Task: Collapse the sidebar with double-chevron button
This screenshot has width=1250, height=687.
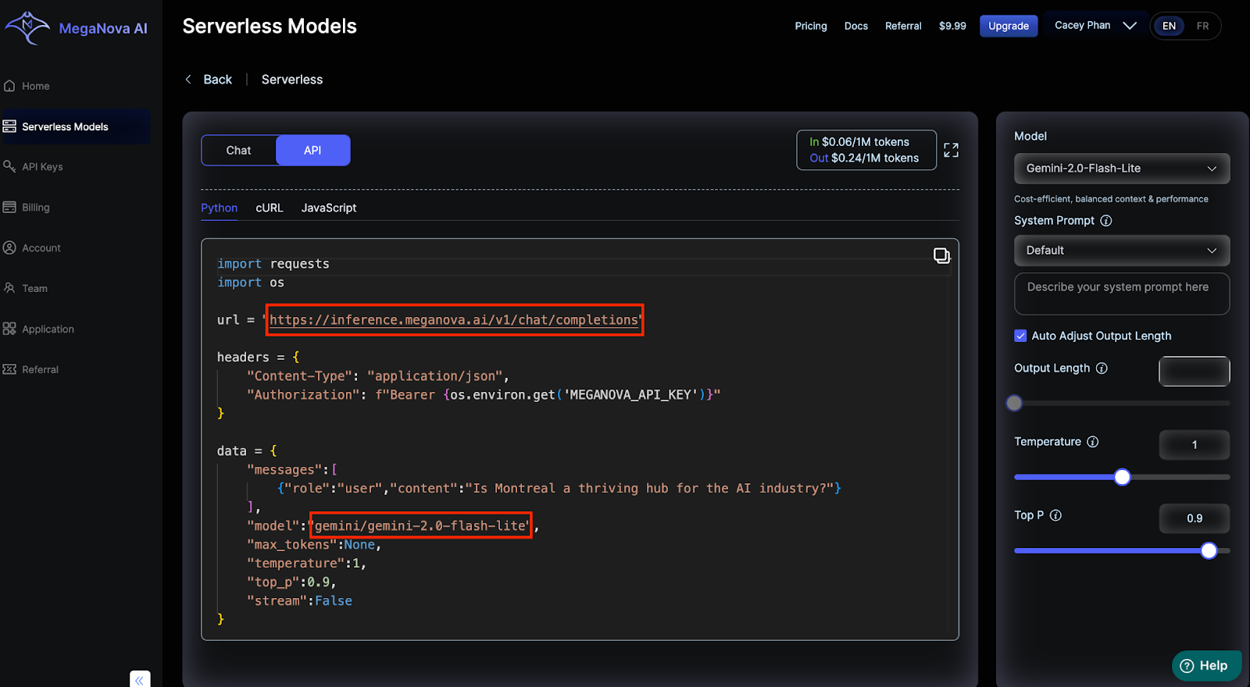Action: click(140, 679)
